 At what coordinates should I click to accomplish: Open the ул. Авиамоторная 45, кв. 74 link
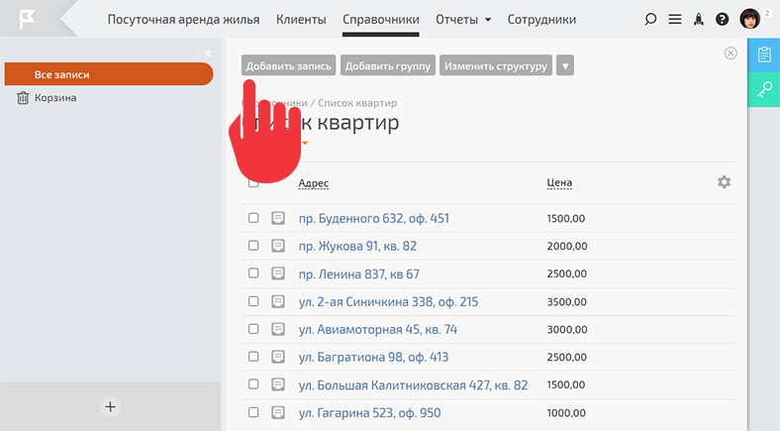[x=377, y=329]
